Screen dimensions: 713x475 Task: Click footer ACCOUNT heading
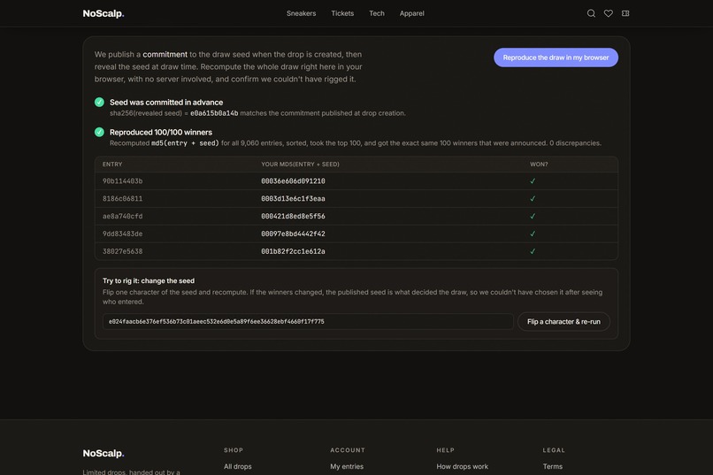348,450
